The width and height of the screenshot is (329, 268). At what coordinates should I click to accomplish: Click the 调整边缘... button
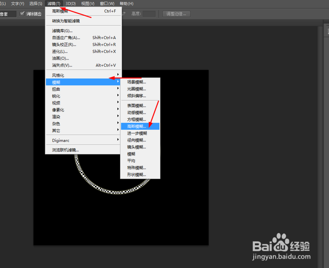pyautogui.click(x=176, y=14)
